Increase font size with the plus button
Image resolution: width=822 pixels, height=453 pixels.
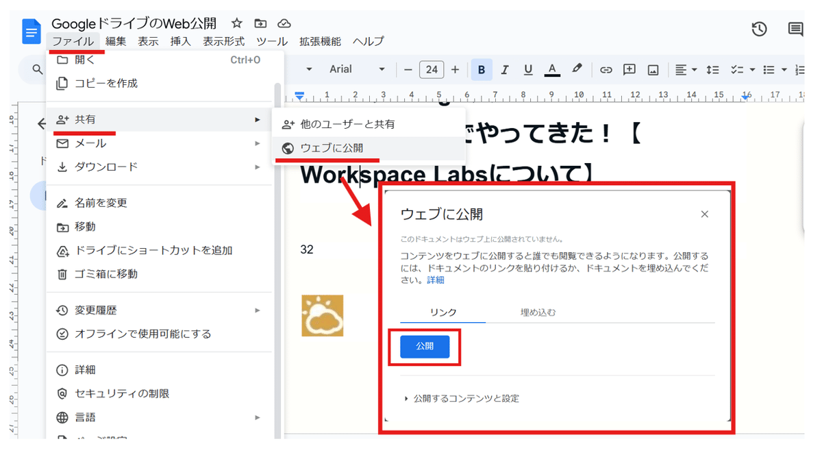click(x=455, y=69)
